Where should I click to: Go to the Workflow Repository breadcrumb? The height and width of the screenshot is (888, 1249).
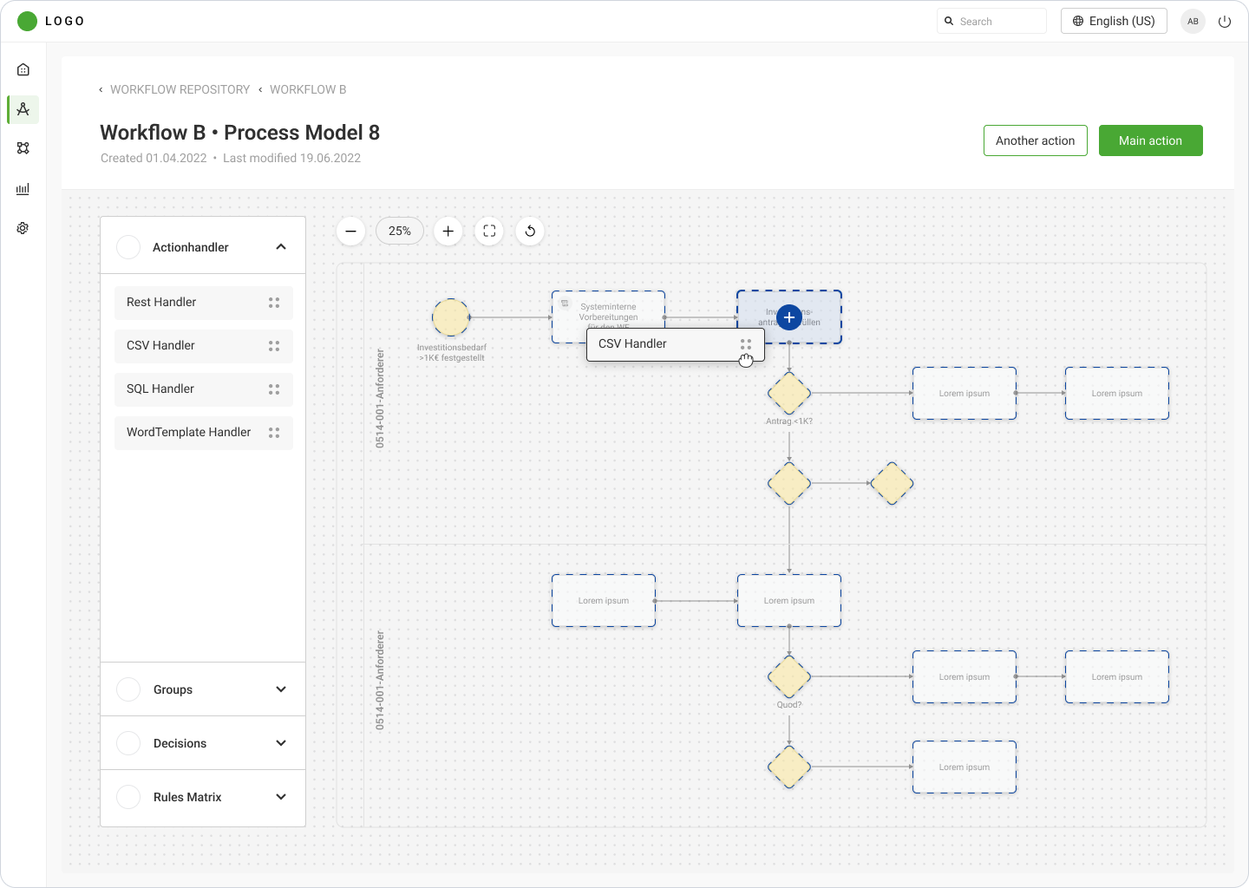click(180, 89)
